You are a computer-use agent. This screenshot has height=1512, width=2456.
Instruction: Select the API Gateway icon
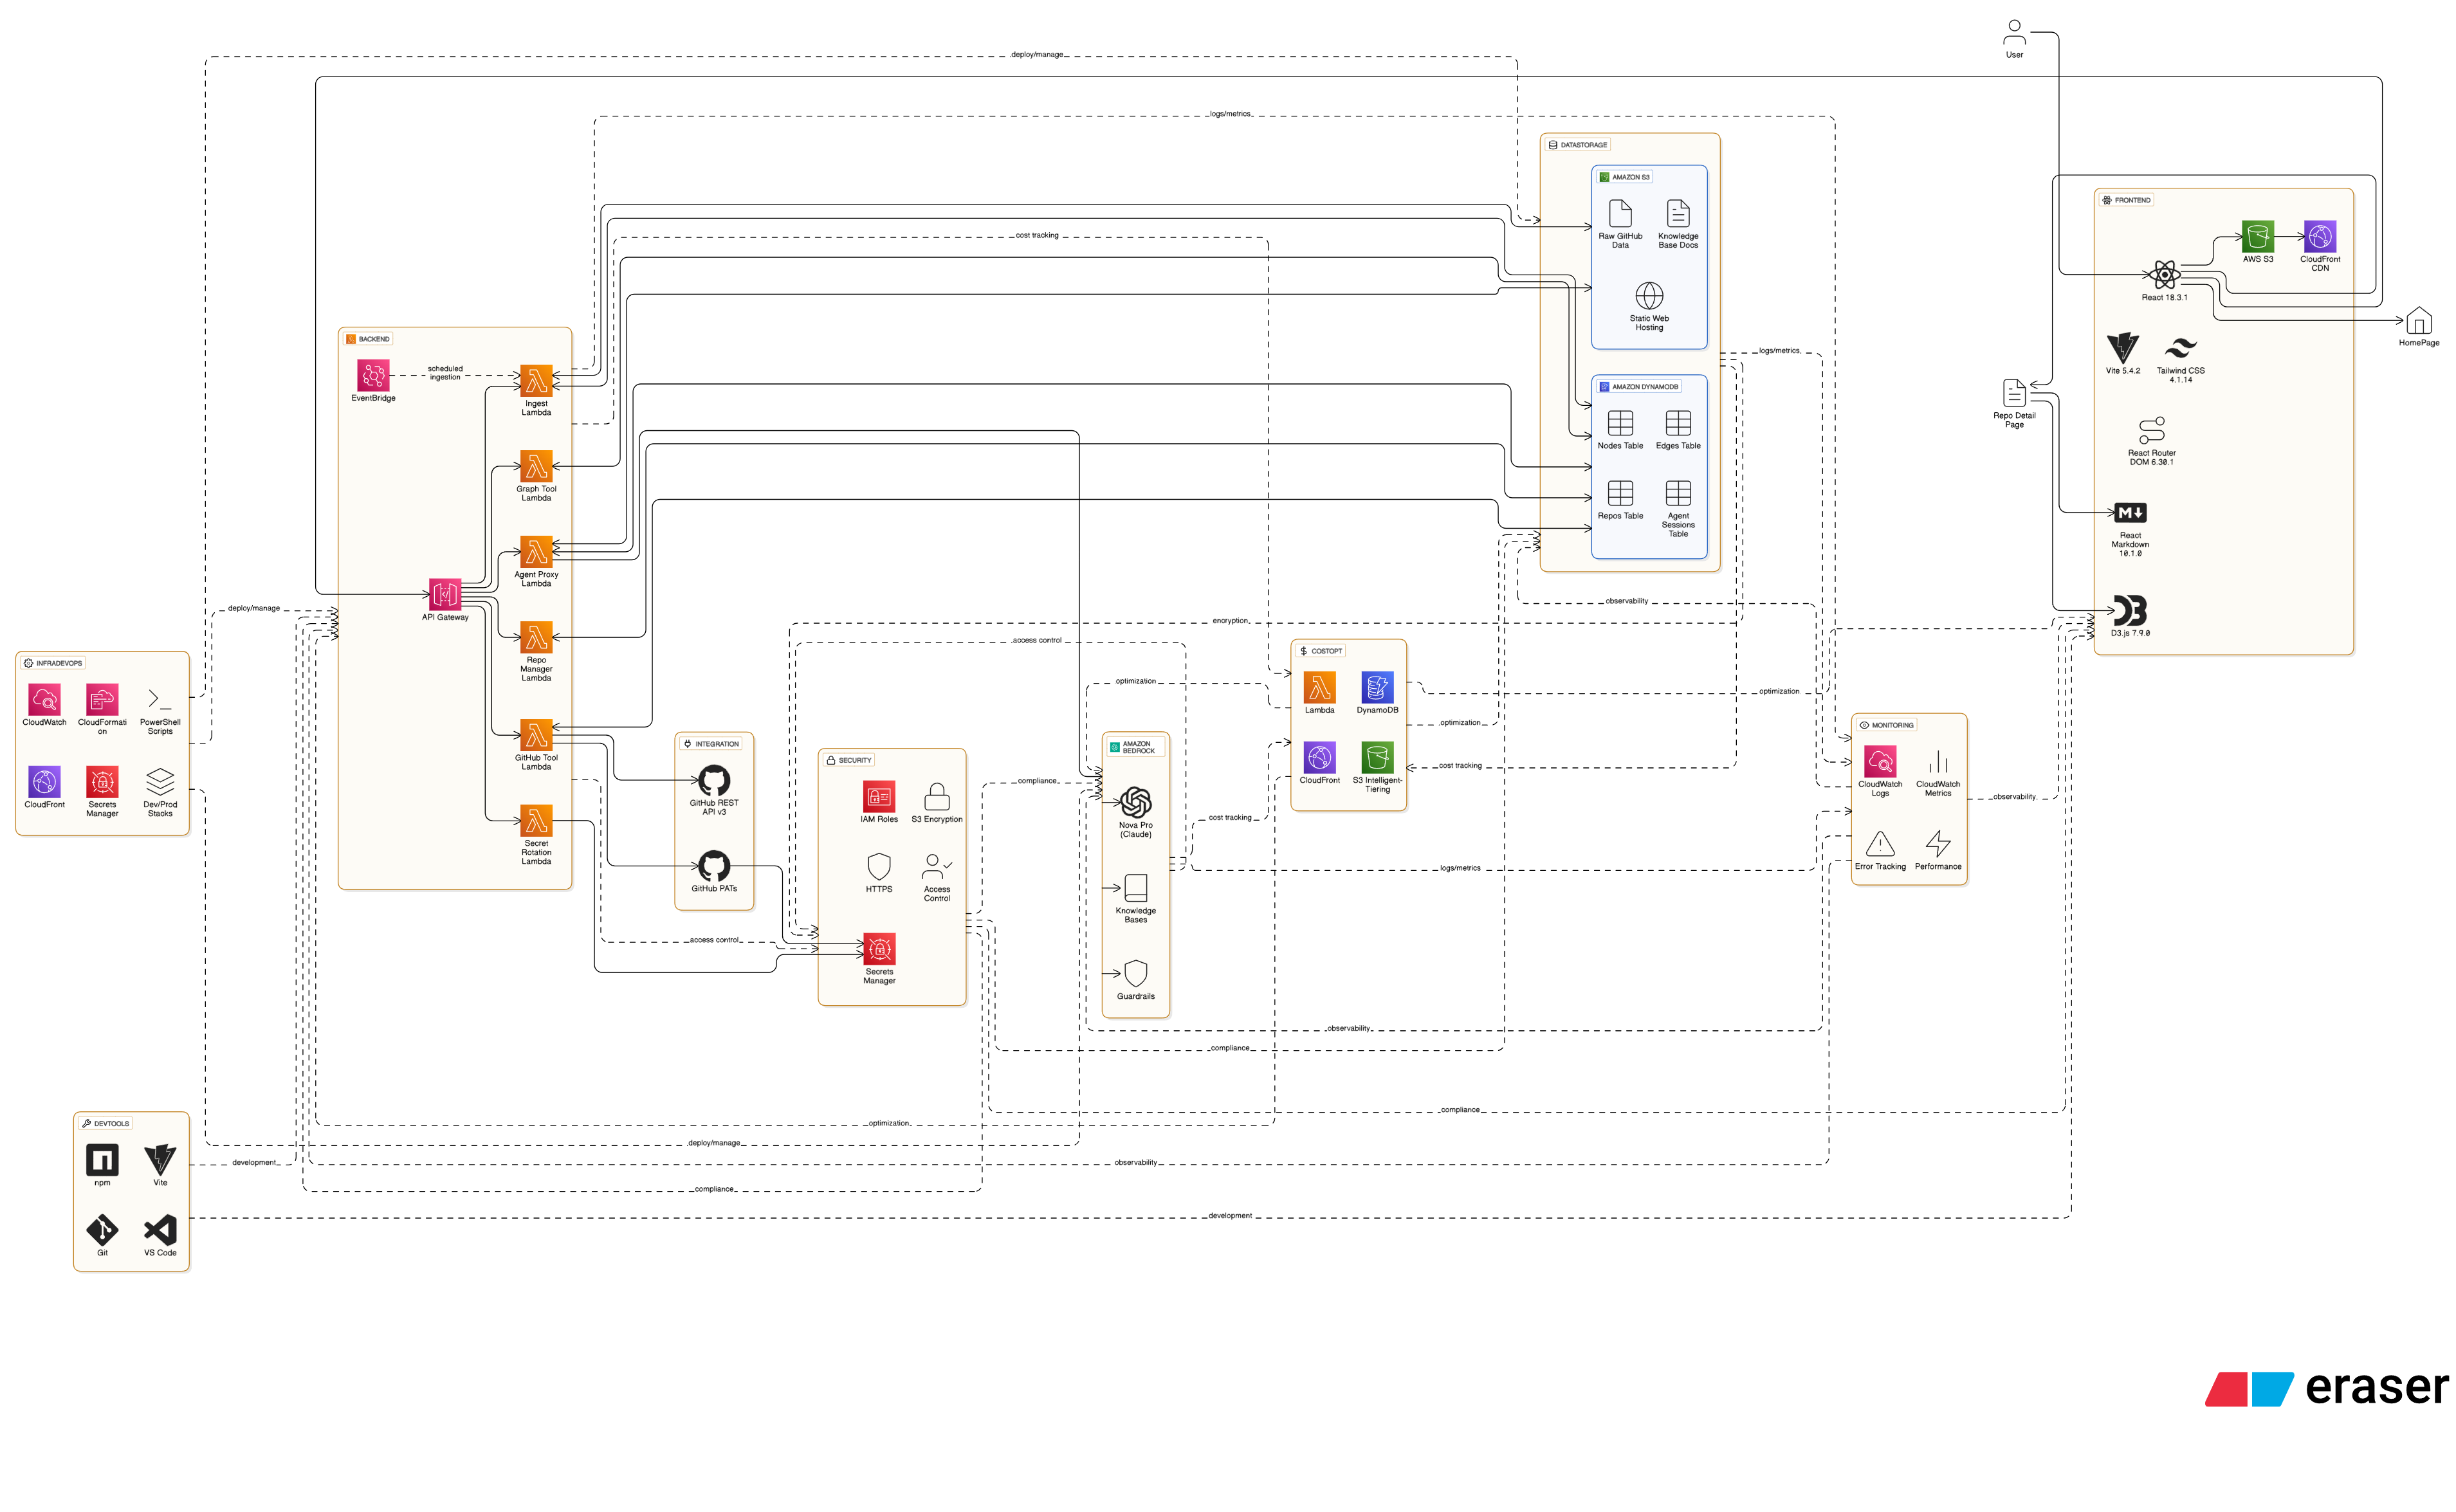[445, 594]
